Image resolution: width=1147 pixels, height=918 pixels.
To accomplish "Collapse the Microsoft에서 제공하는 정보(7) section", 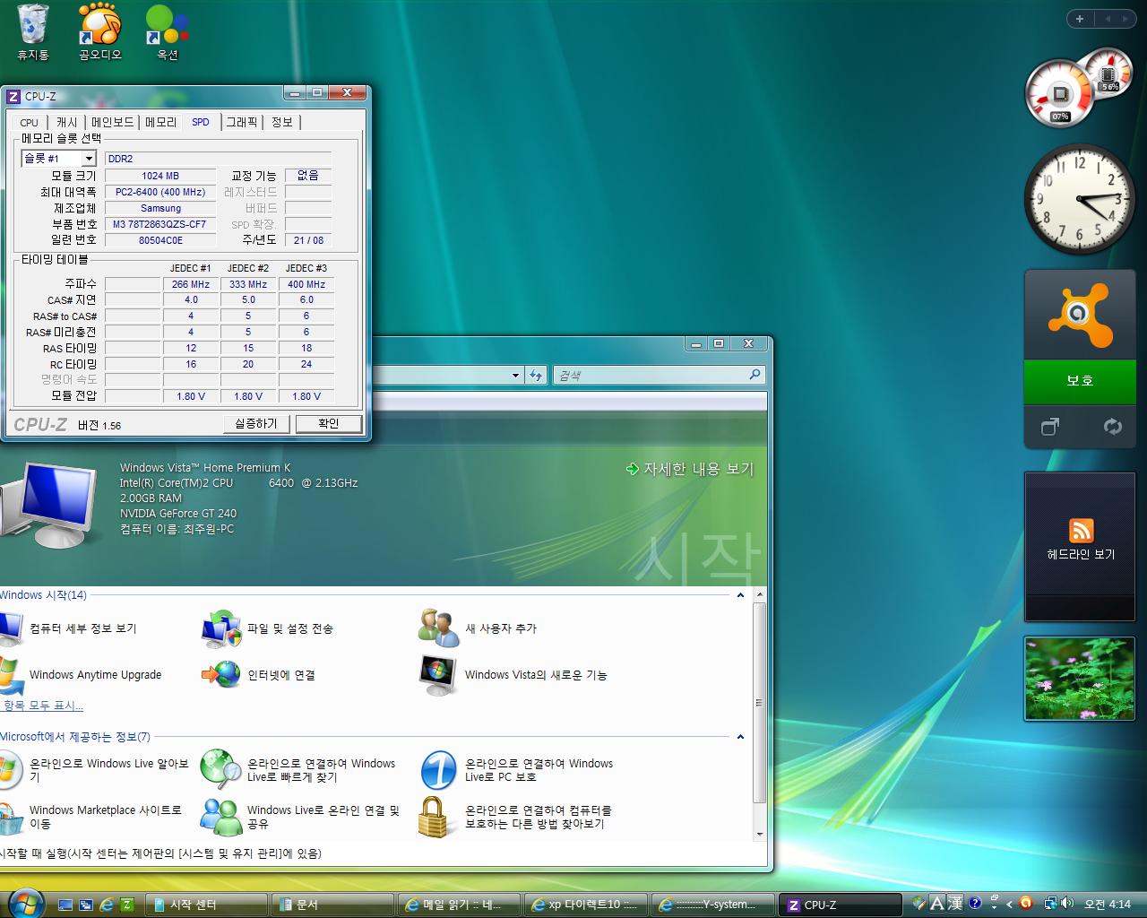I will click(x=740, y=737).
